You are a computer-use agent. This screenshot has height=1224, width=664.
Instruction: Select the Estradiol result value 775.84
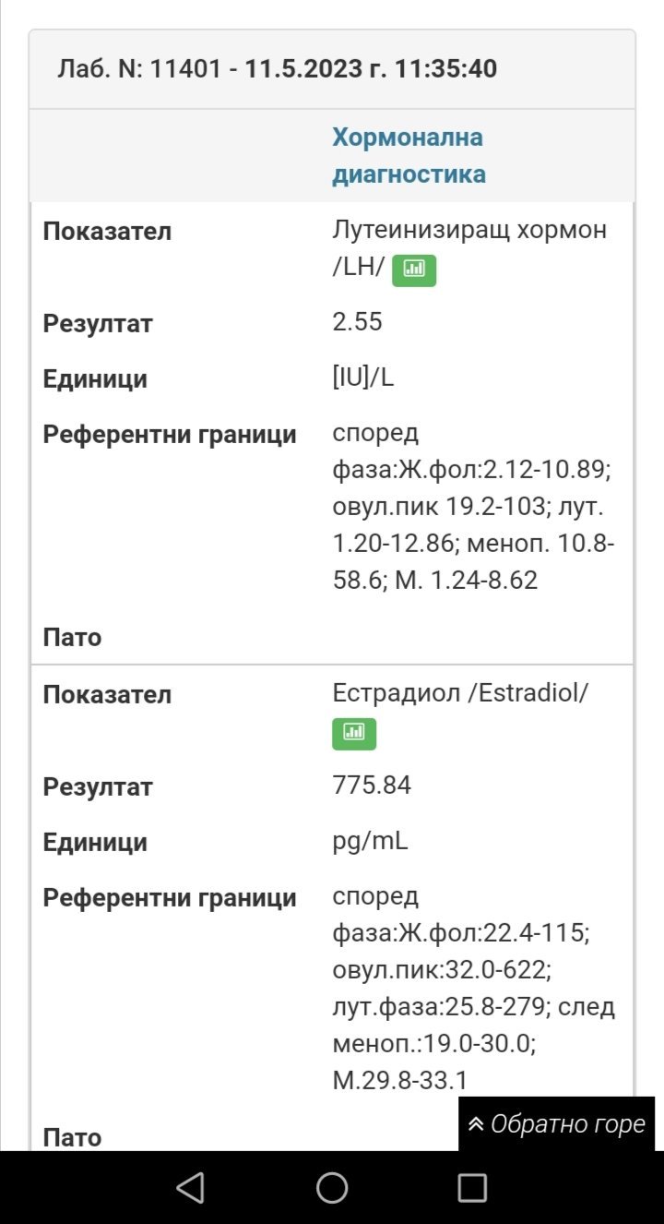[x=372, y=786]
